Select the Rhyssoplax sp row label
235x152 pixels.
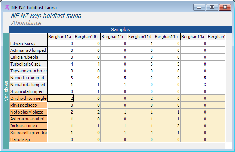(28, 105)
